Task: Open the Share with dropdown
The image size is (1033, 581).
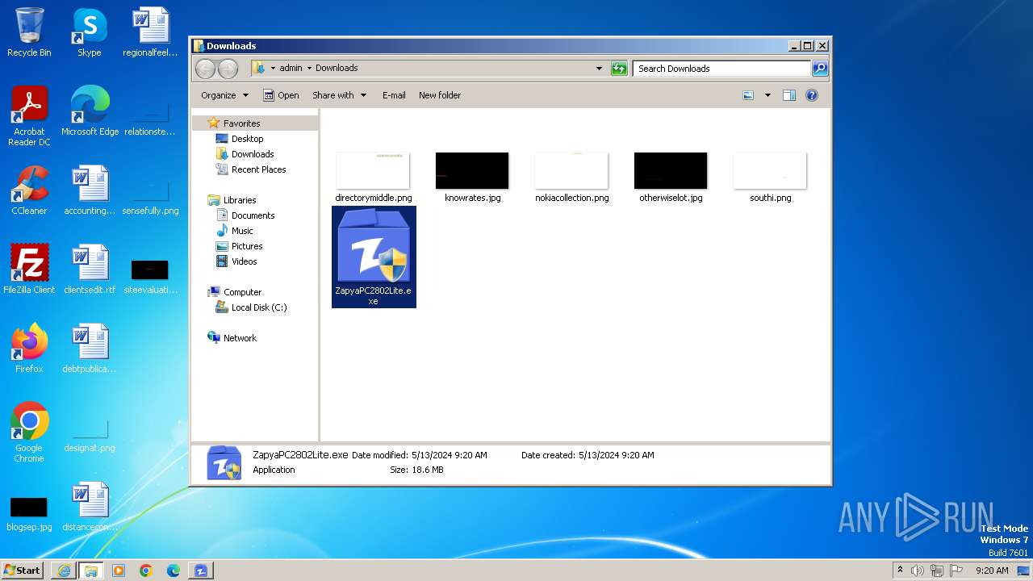Action: pyautogui.click(x=339, y=95)
